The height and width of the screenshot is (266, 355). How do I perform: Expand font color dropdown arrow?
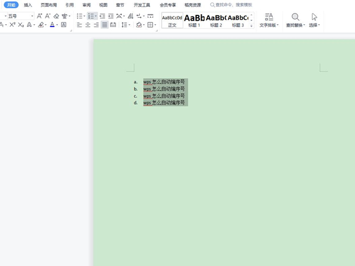tap(57, 25)
